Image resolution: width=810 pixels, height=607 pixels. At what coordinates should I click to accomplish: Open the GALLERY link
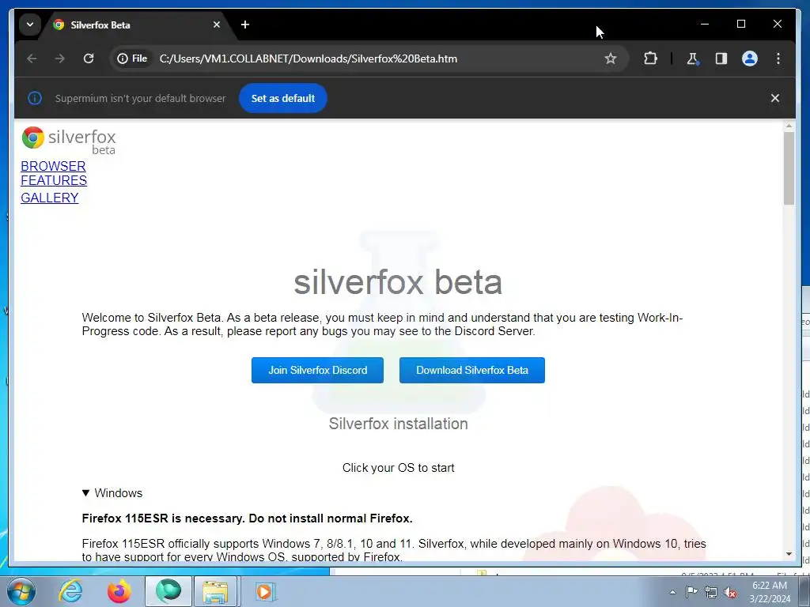[x=50, y=198]
